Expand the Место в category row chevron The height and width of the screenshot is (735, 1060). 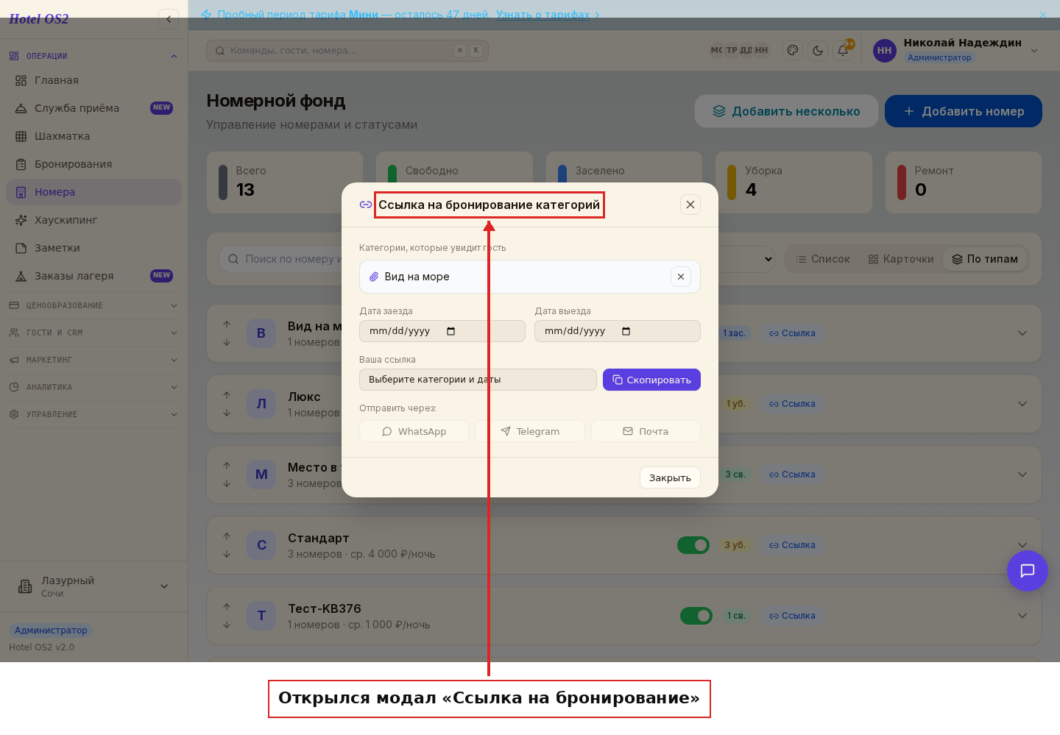coord(1022,475)
